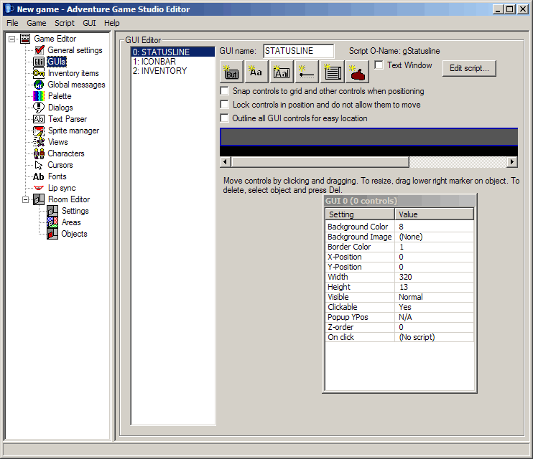
Task: Click the Visible value Normal
Action: (435, 297)
